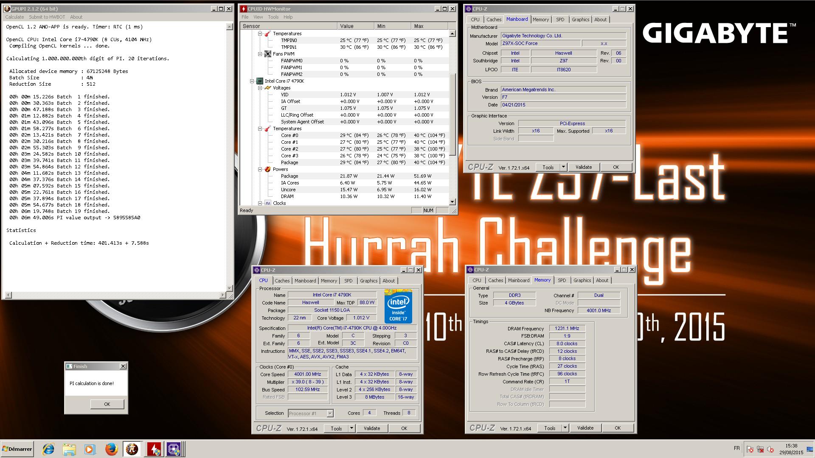Click the Fans PWM fan icon in HWMonitor

(x=267, y=54)
